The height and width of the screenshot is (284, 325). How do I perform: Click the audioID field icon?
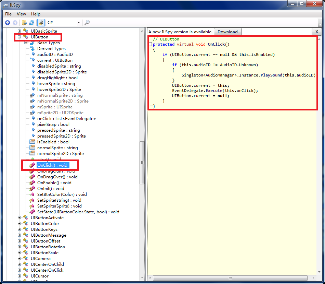pyautogui.click(x=33, y=54)
